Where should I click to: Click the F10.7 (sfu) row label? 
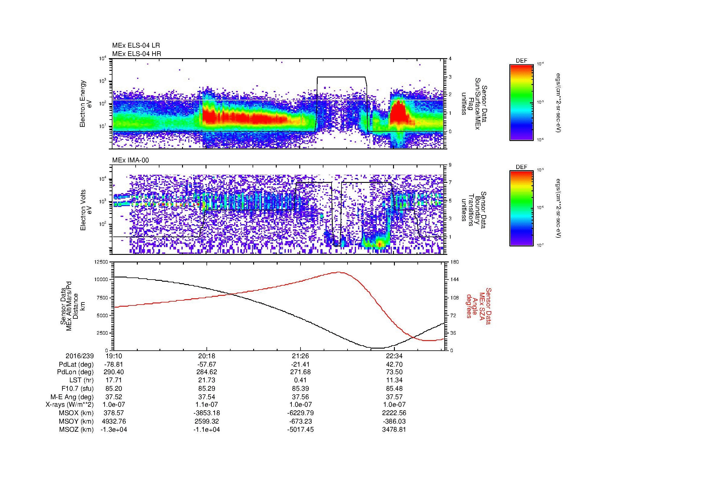coord(78,388)
